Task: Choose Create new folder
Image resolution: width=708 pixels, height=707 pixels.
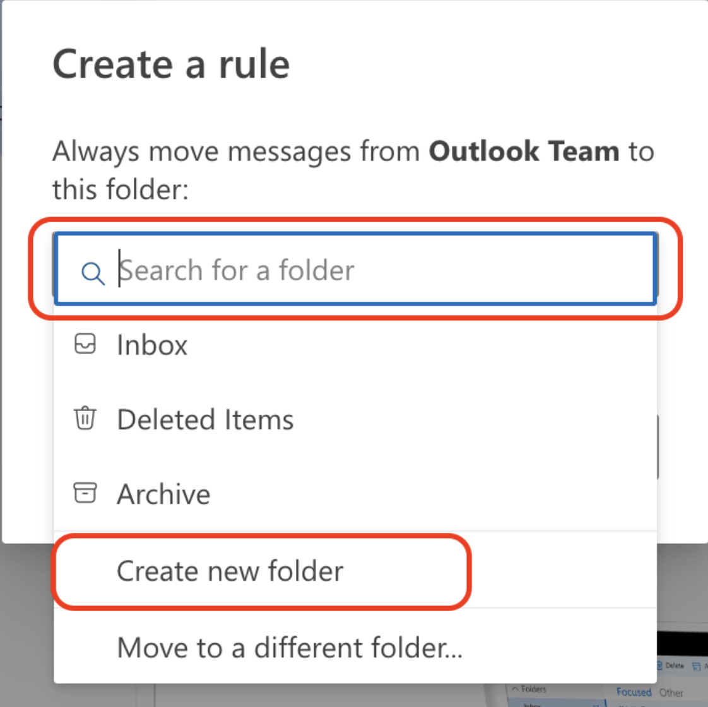Action: 230,571
